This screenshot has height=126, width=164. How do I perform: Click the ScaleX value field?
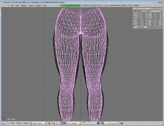[141, 21]
